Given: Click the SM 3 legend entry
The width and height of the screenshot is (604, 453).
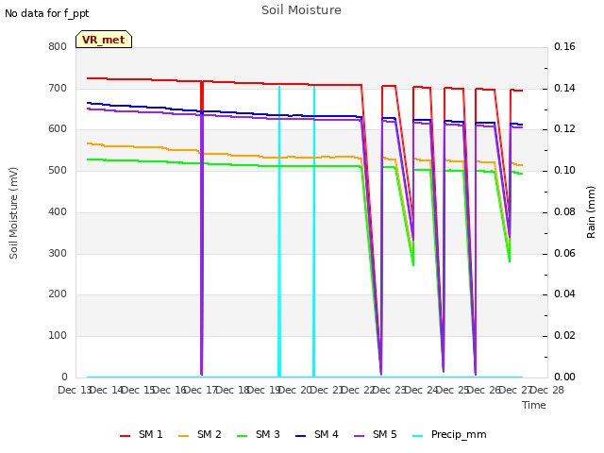Looking at the screenshot, I should pos(258,434).
